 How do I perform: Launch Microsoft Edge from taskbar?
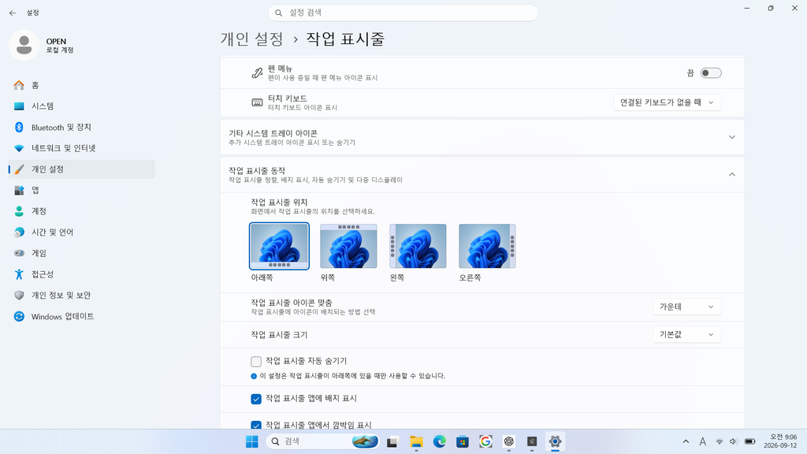tap(439, 441)
